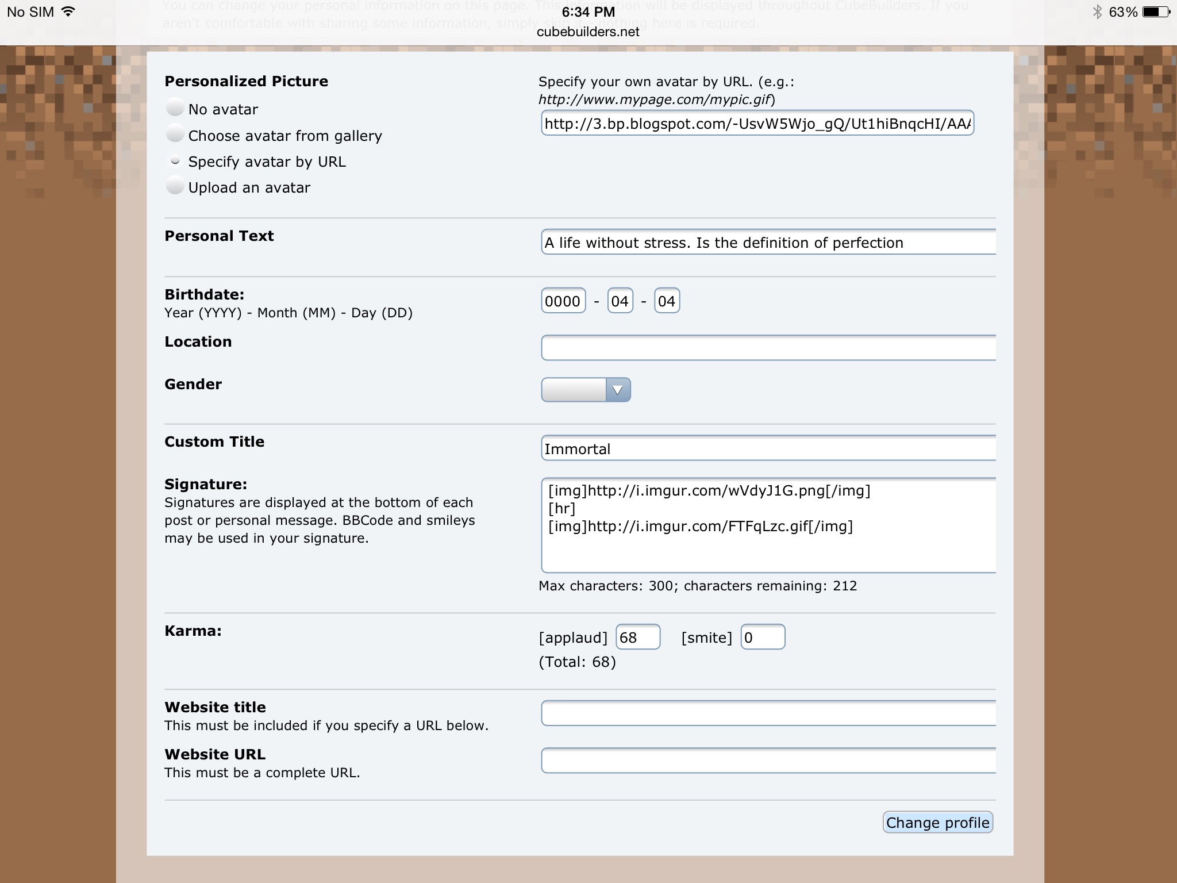Click the birthdate day field
Image resolution: width=1177 pixels, height=883 pixels.
pyautogui.click(x=667, y=301)
